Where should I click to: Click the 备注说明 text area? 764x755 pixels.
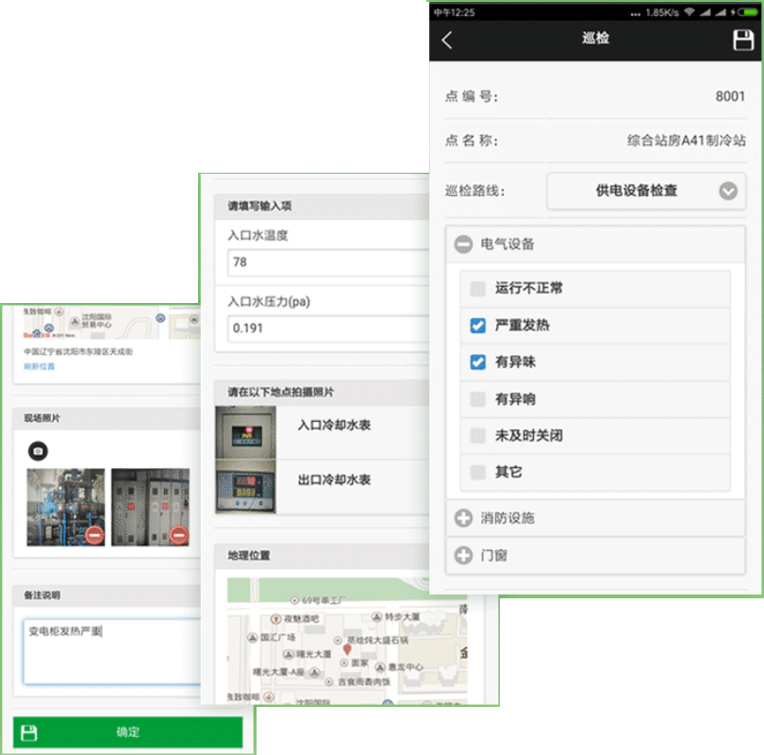[x=111, y=651]
